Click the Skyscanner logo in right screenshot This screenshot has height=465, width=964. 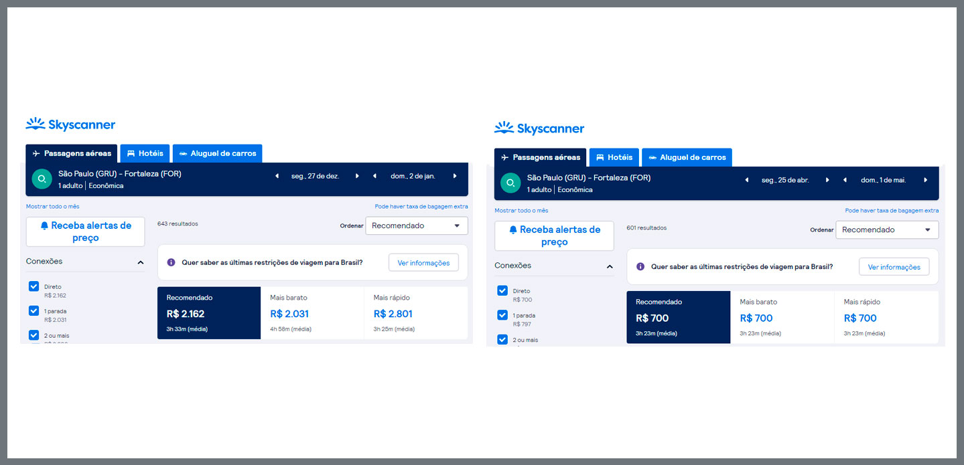(539, 128)
